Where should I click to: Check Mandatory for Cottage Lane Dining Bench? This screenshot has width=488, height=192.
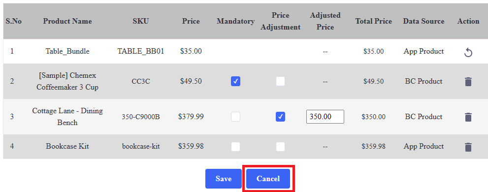(235, 117)
